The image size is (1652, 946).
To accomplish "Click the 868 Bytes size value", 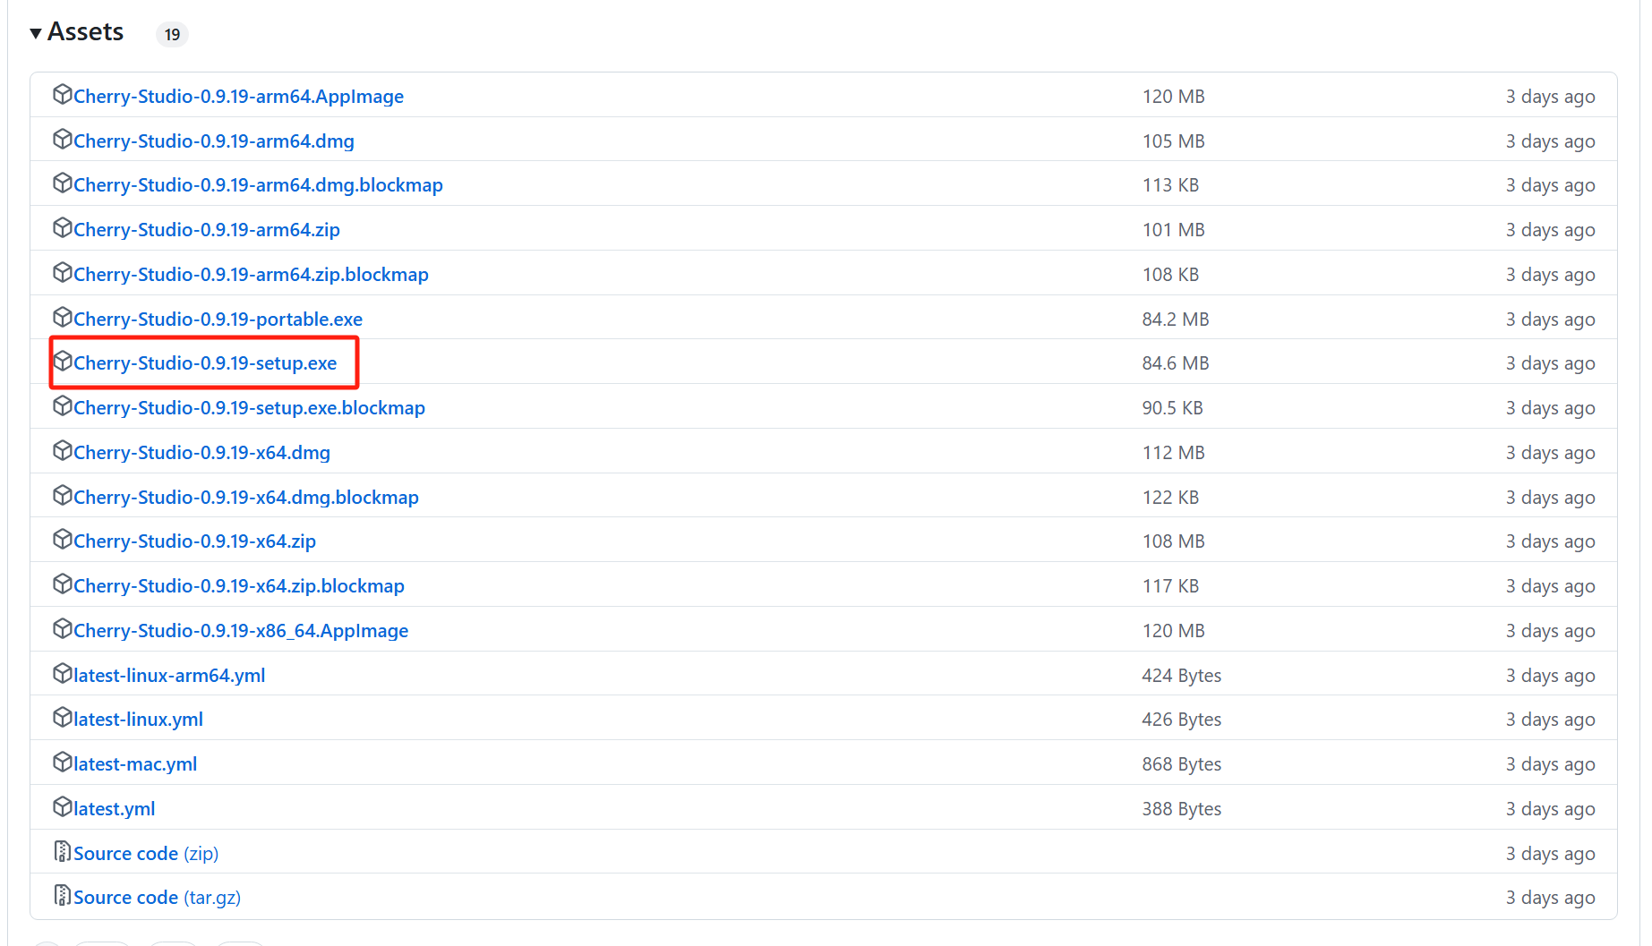I will 1181,763.
